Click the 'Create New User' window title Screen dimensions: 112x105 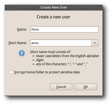coord(54,8)
